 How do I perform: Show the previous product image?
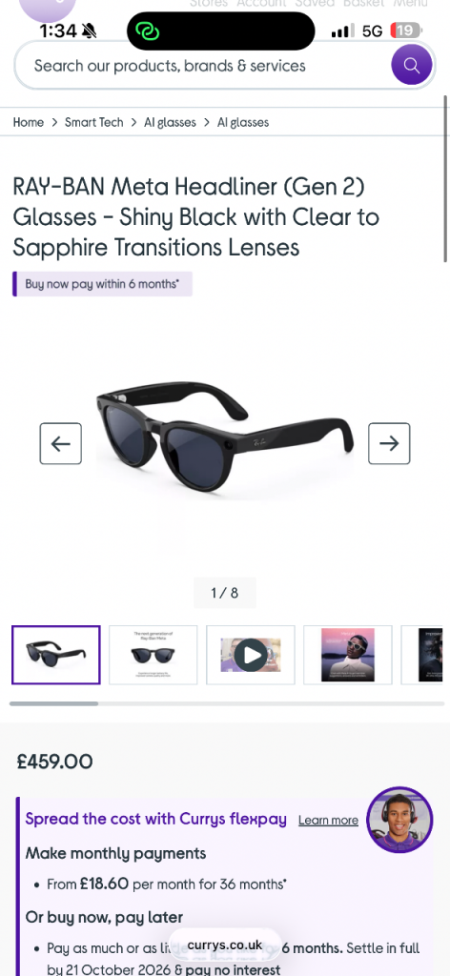[60, 443]
